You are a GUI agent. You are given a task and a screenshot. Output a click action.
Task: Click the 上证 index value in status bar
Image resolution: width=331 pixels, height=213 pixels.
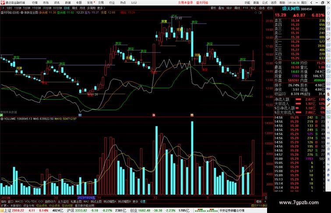coord(18,210)
